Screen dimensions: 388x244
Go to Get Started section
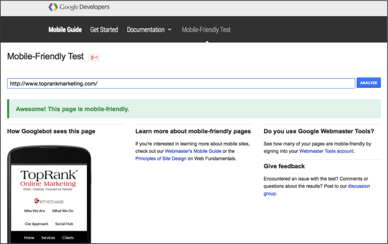coord(104,30)
